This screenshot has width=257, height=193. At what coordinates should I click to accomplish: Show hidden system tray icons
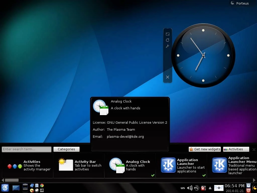coord(210,188)
